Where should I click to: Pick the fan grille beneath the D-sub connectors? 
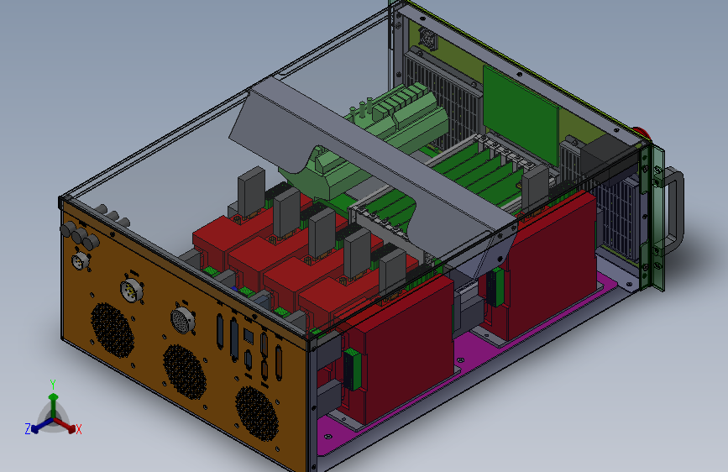click(x=256, y=413)
